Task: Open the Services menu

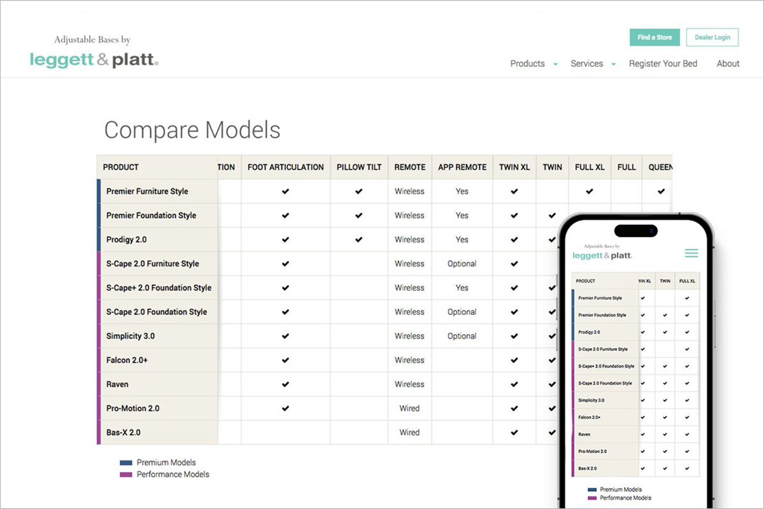Action: (x=586, y=64)
